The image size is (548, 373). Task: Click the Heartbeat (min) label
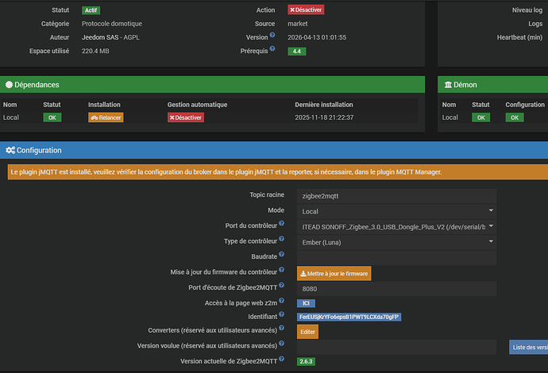point(519,37)
